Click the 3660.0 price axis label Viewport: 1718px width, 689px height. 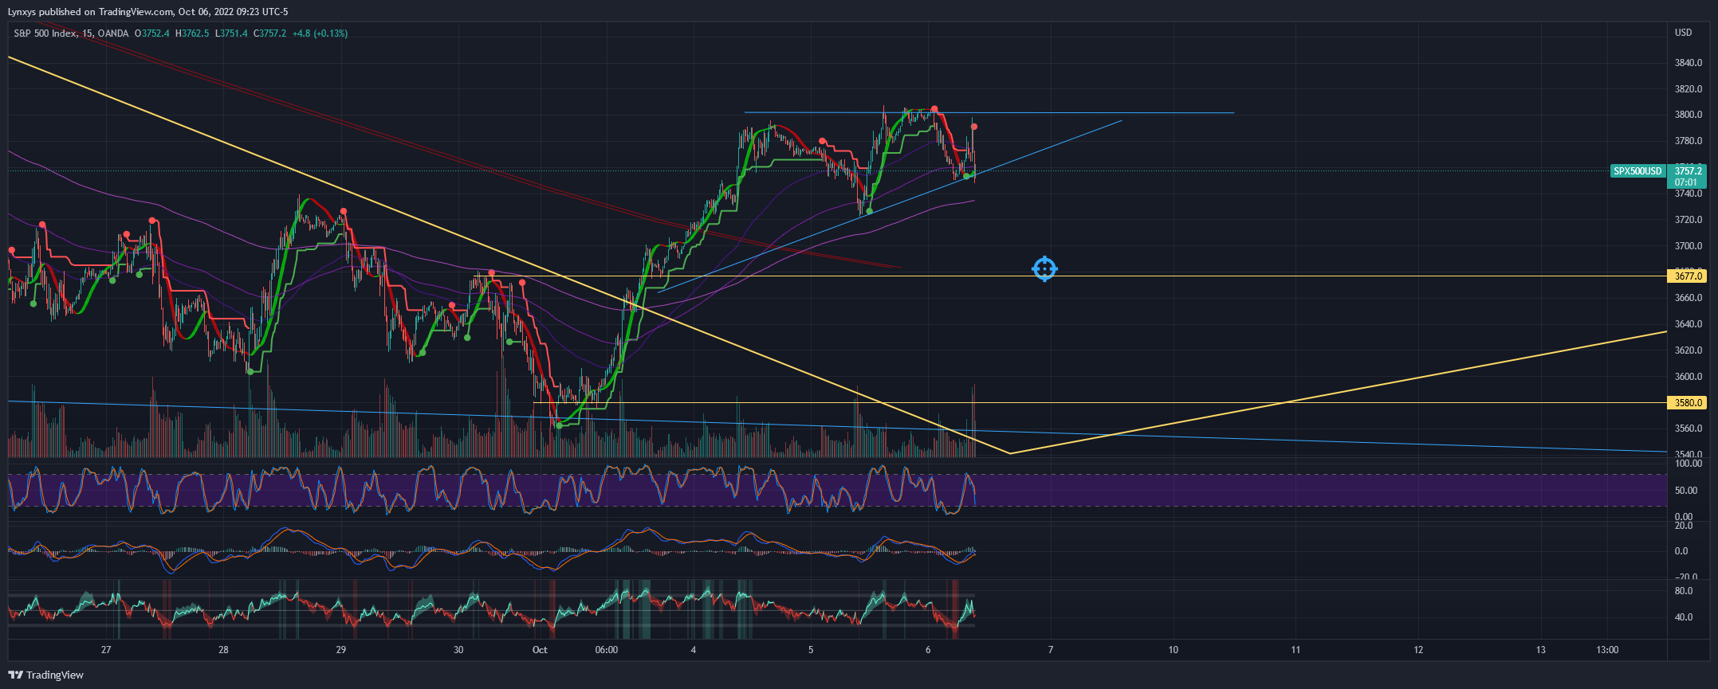point(1689,298)
